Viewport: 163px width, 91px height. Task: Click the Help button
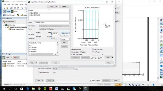tap(56, 63)
